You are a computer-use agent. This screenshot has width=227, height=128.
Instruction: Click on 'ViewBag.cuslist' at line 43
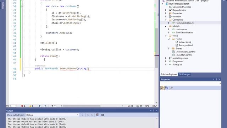[51, 49]
